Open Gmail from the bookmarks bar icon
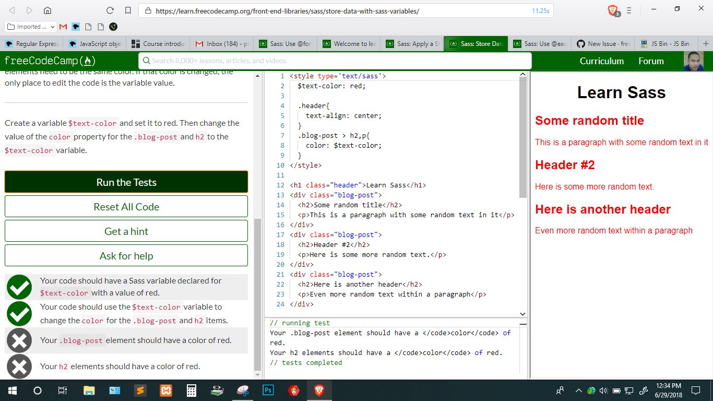The width and height of the screenshot is (713, 401). pos(62,27)
